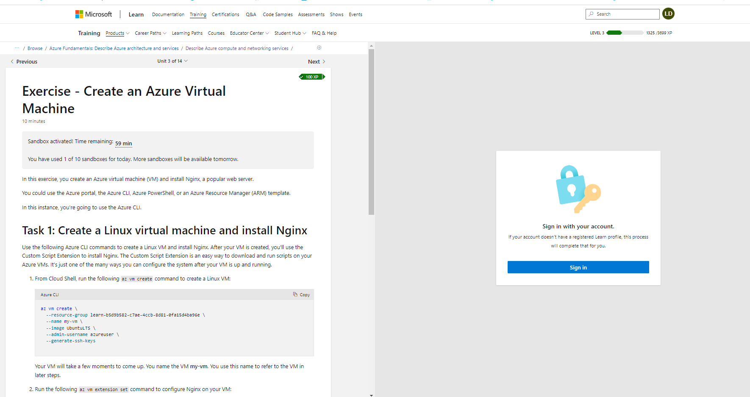This screenshot has height=397, width=750.
Task: Click the Next chevron arrow
Action: [323, 61]
